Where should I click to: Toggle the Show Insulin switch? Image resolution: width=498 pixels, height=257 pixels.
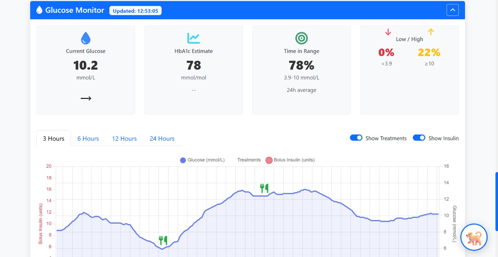click(419, 138)
